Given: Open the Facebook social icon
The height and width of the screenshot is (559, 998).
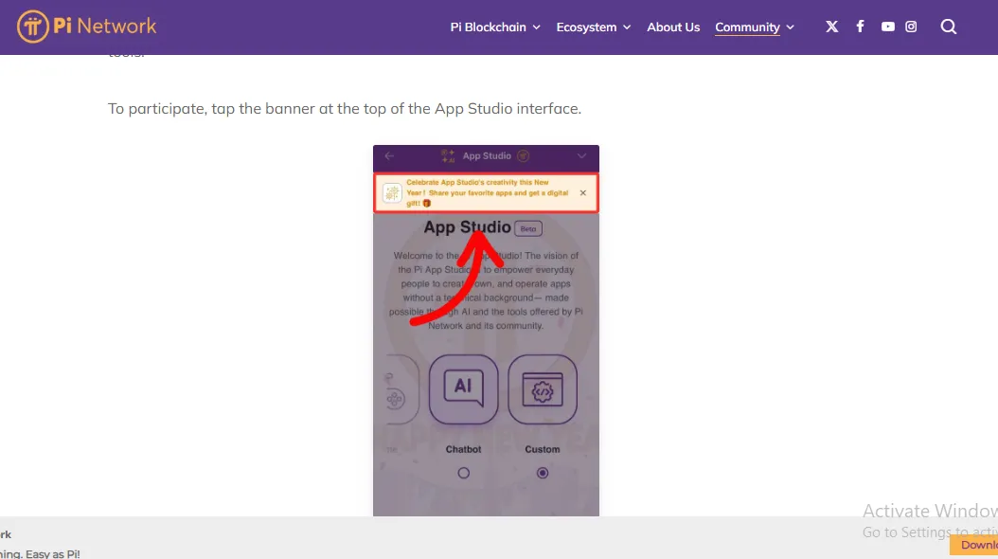Looking at the screenshot, I should point(860,27).
